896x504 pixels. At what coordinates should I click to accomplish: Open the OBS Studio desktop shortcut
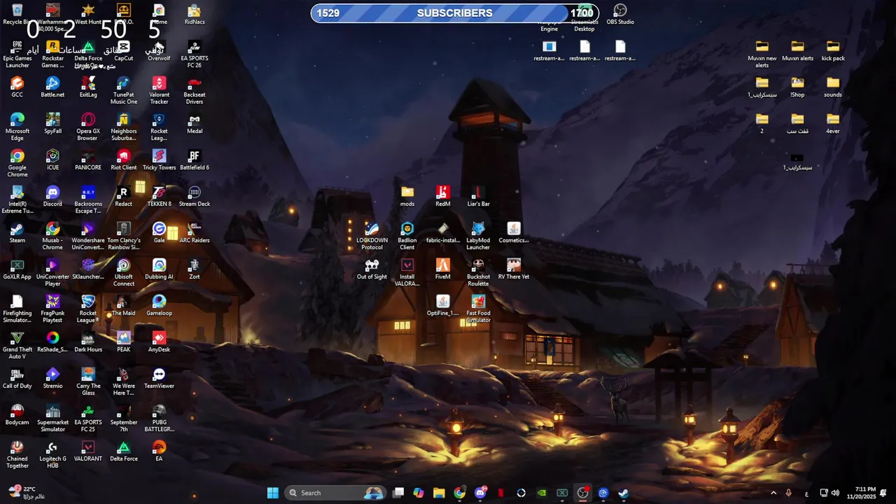point(620,15)
